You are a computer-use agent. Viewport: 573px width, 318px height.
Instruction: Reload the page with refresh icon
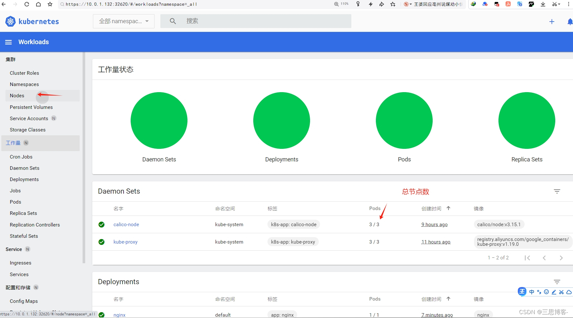pos(27,4)
